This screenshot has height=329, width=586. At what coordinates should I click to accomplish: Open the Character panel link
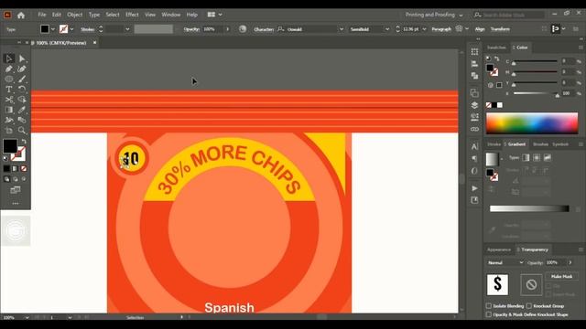tap(264, 29)
